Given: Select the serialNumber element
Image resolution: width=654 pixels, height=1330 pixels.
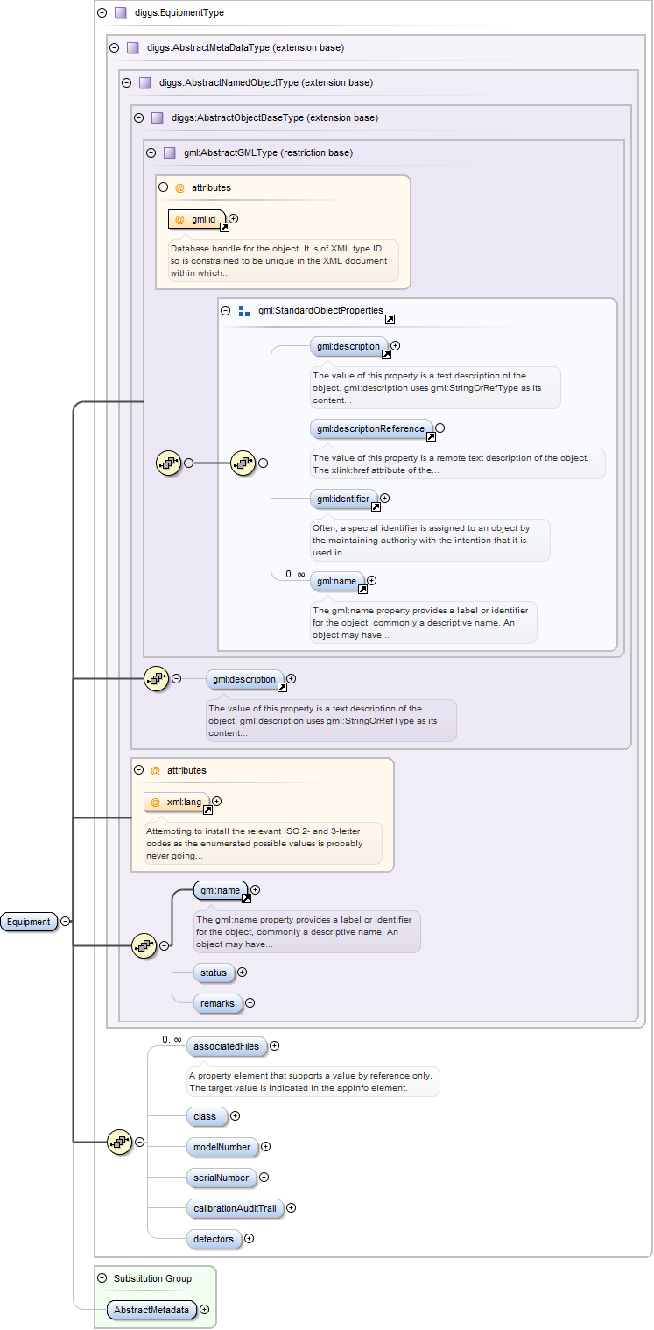Looking at the screenshot, I should [221, 1178].
